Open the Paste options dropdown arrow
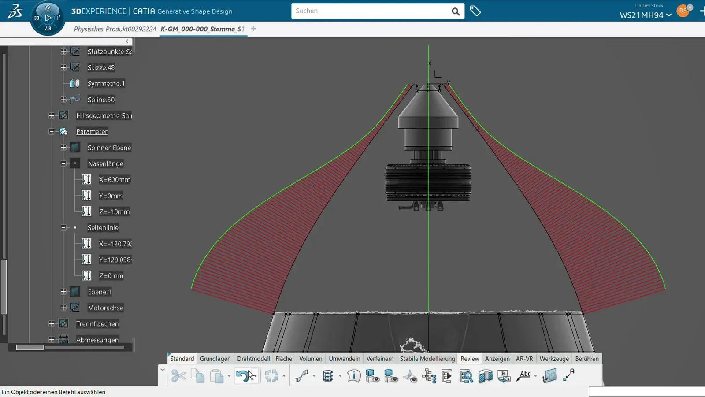The image size is (705, 397). (x=229, y=376)
